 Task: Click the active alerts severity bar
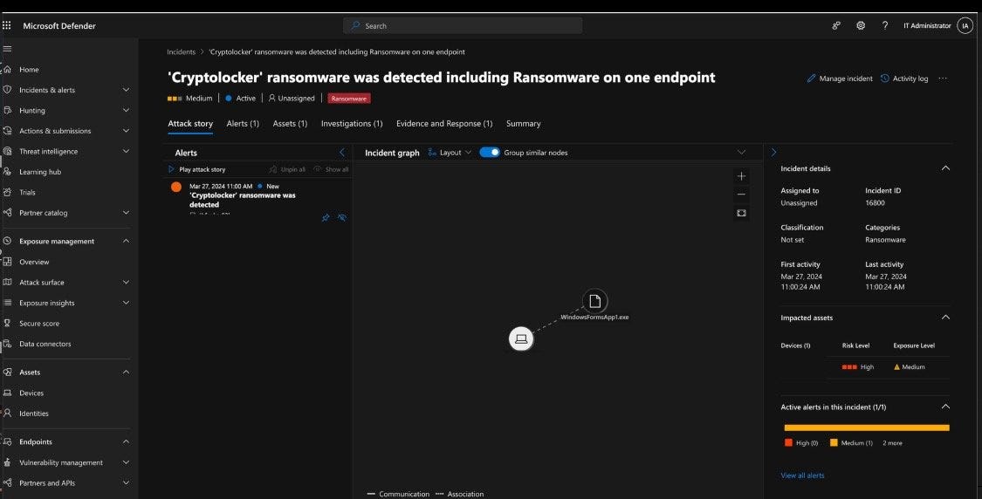(x=867, y=427)
